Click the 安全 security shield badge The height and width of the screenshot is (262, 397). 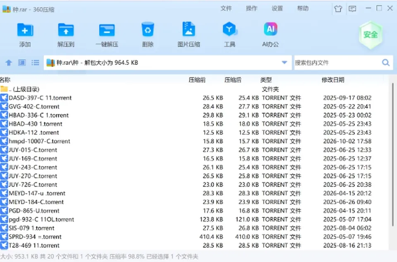point(371,35)
